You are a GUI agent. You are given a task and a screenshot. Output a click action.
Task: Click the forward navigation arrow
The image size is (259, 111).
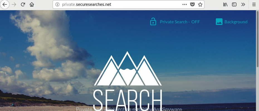click(14, 4)
